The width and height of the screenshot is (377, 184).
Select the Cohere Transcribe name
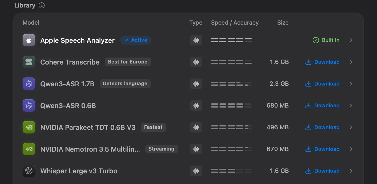point(70,62)
